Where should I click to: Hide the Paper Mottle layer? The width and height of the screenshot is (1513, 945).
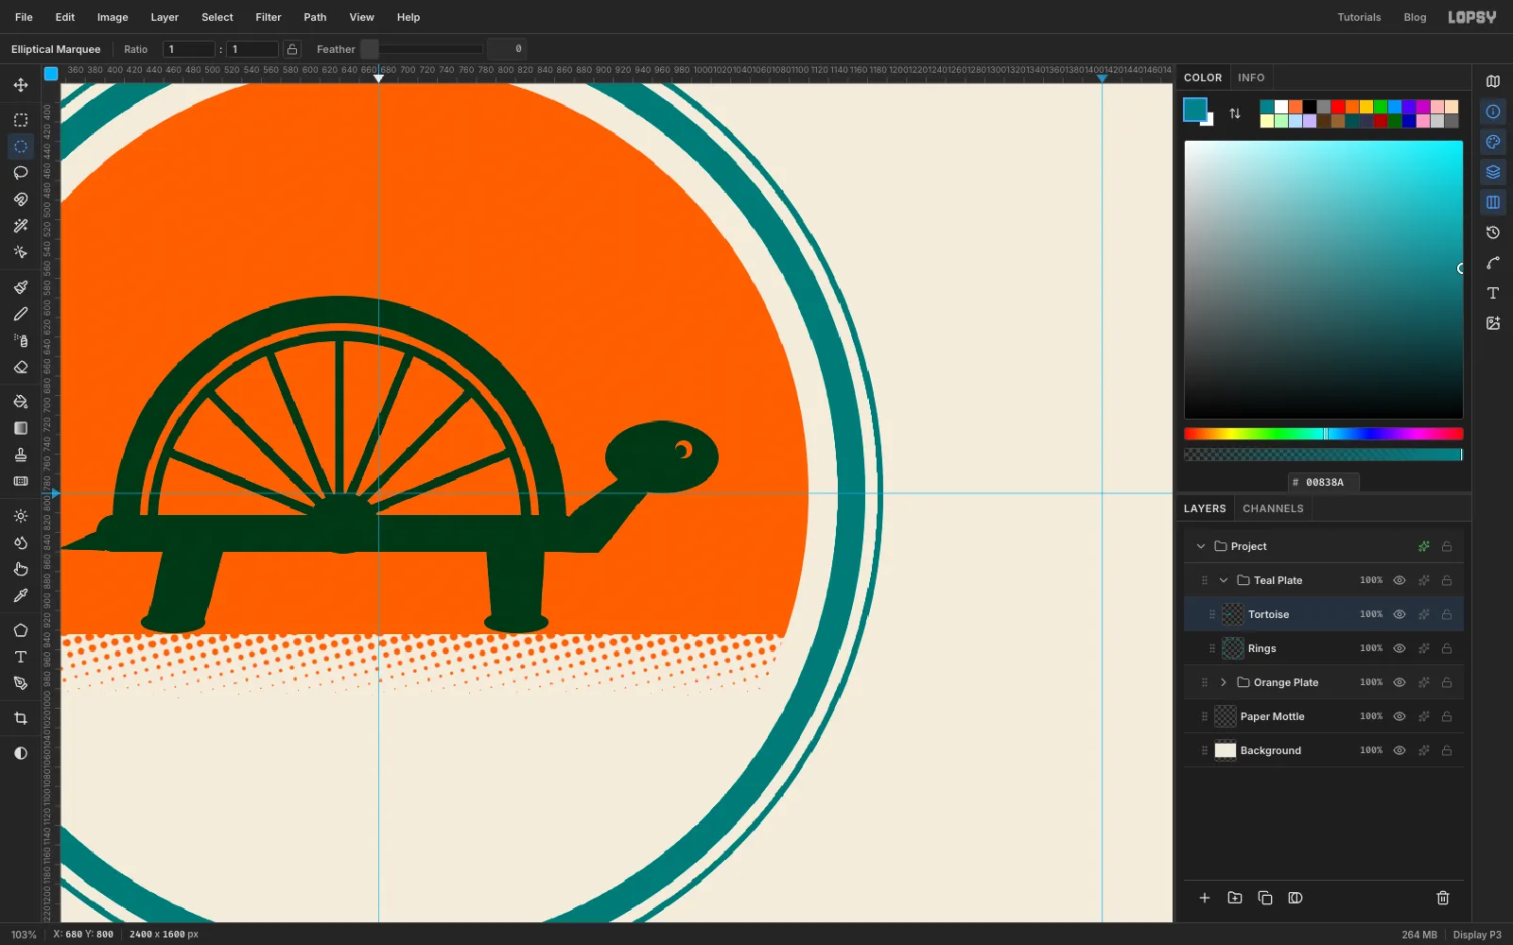click(x=1400, y=716)
